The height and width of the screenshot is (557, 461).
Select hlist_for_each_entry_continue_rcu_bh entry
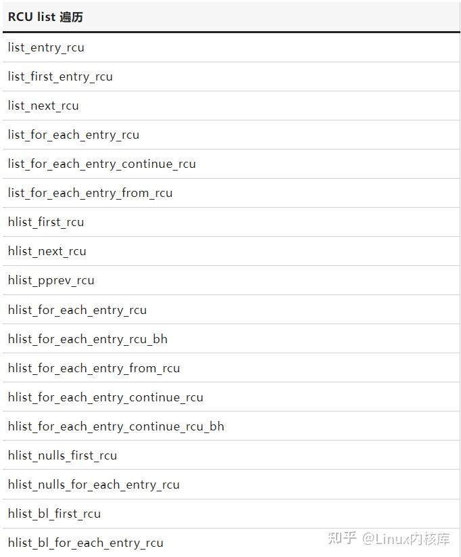(x=116, y=426)
